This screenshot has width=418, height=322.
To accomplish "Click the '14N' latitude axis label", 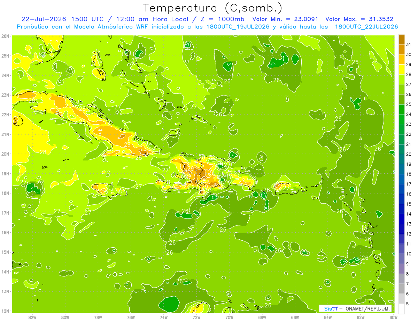I will 5,271.
